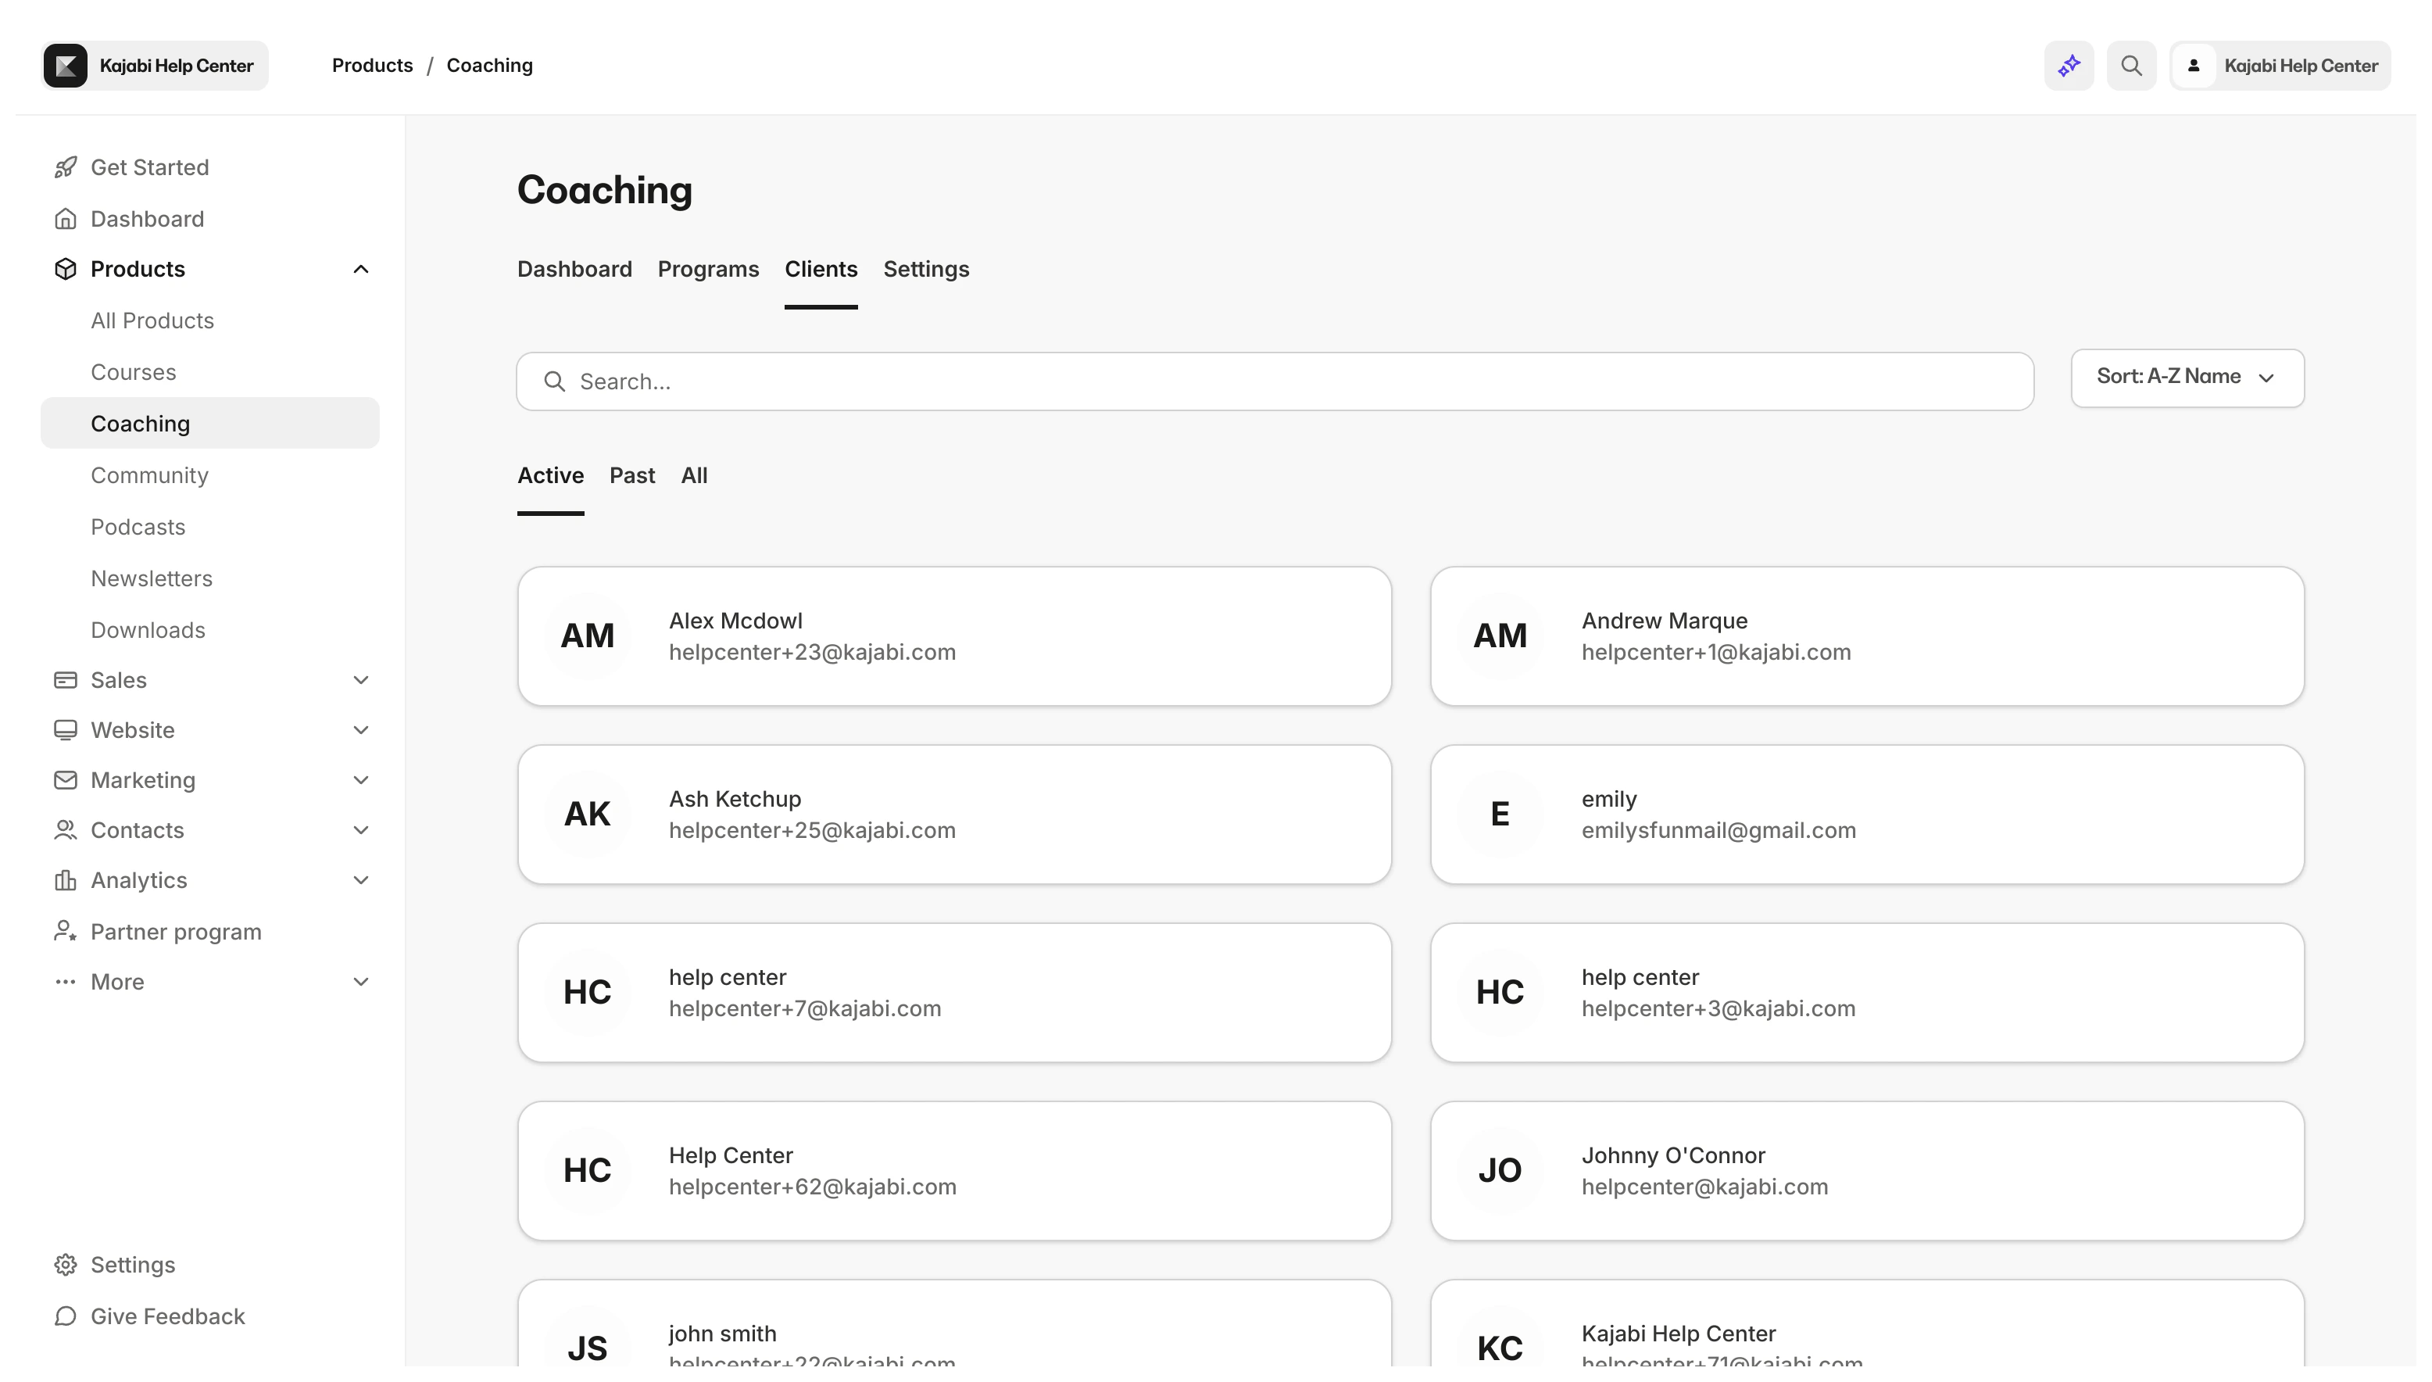Click the Marketing envelope icon
The width and height of the screenshot is (2432, 1382).
pos(65,780)
